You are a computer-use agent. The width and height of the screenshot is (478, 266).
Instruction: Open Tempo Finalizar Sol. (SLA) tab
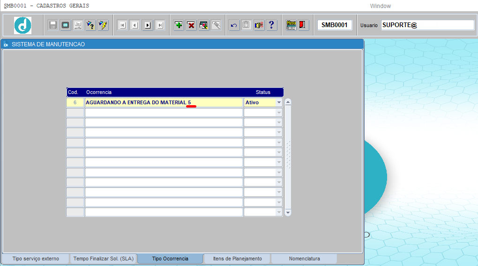point(104,259)
